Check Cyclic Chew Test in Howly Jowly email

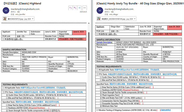tap(101, 77)
